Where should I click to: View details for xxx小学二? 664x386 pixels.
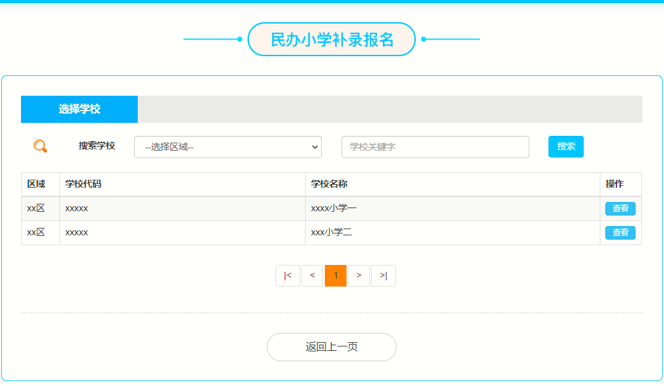pos(620,233)
